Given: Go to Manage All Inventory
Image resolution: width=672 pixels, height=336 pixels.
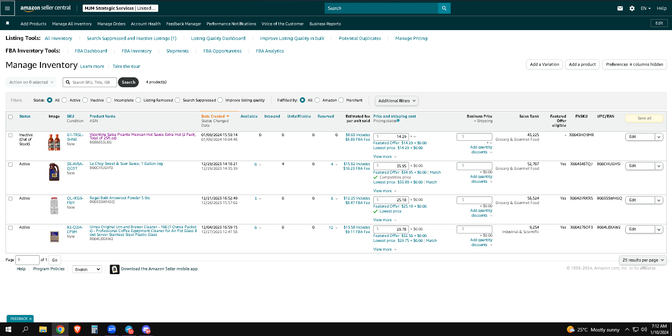Looking at the screenshot, I should (x=72, y=24).
